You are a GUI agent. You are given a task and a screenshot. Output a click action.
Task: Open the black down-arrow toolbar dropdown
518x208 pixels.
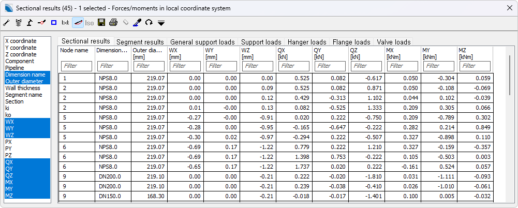[161, 23]
